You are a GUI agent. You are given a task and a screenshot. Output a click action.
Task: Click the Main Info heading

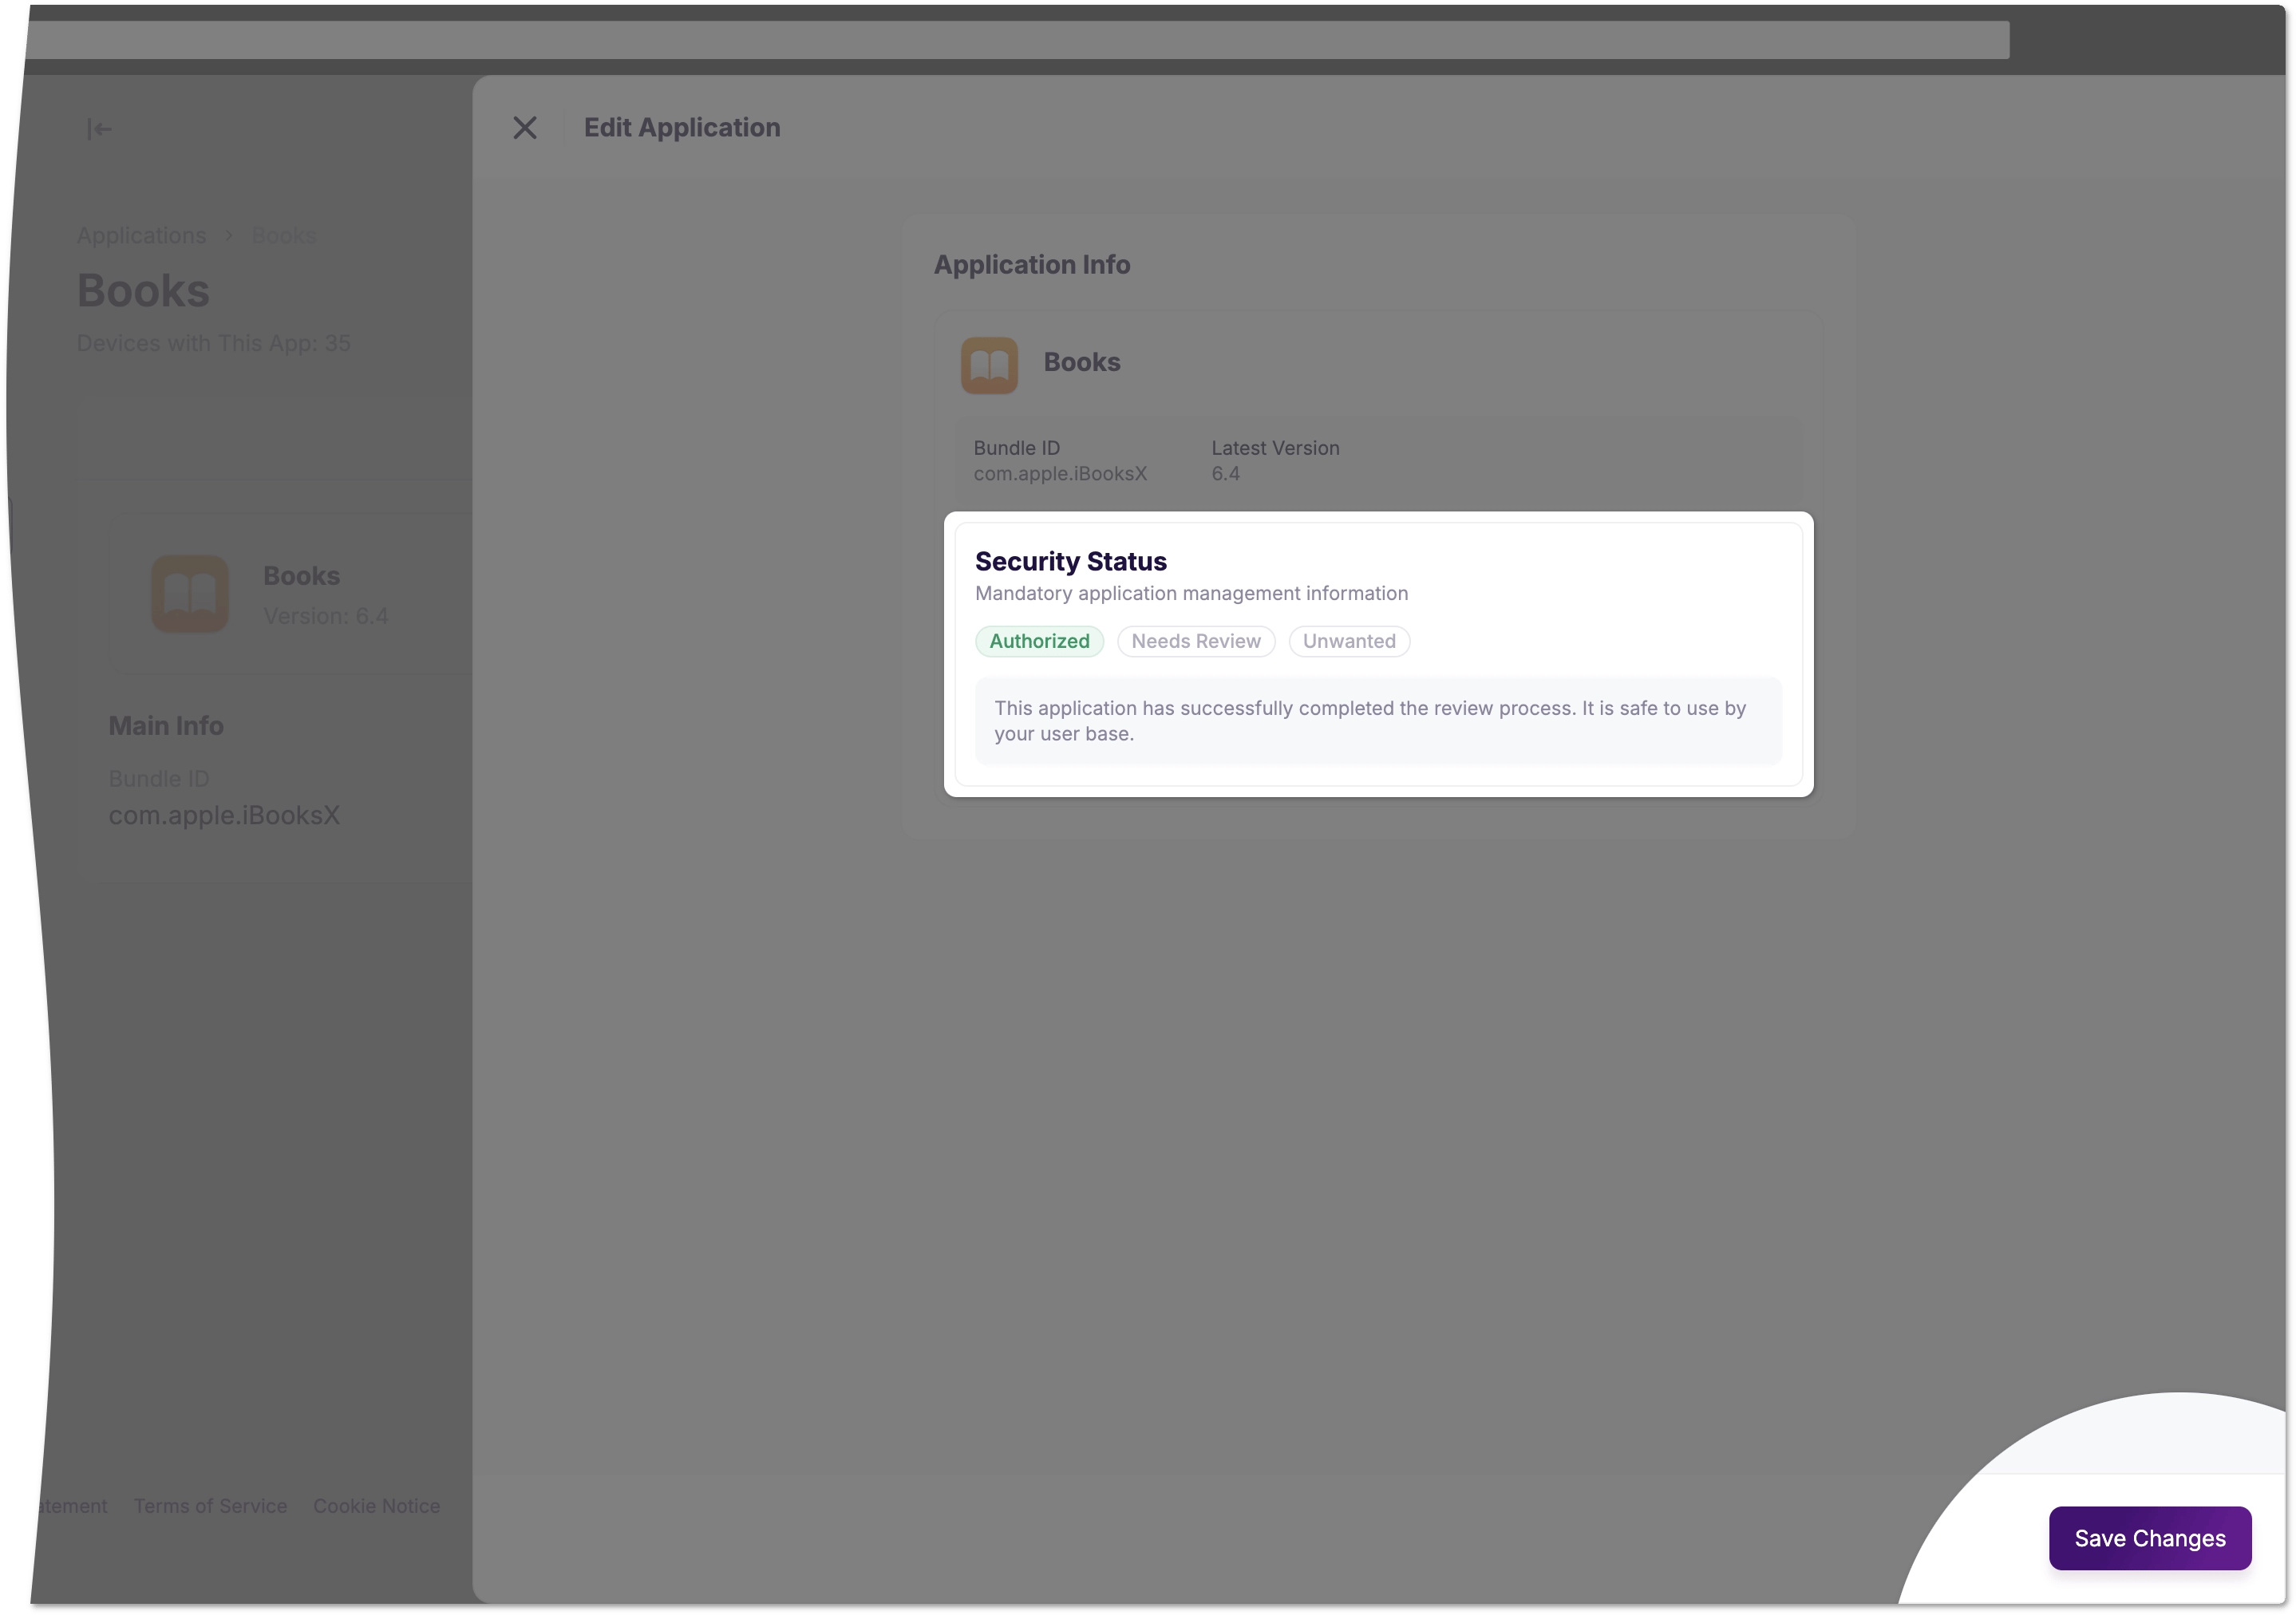pyautogui.click(x=166, y=726)
